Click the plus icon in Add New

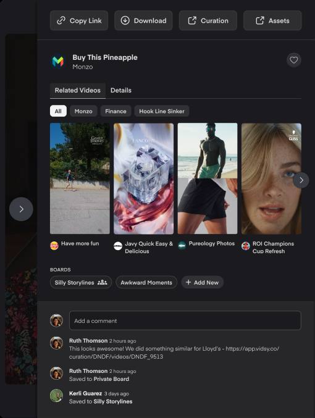[188, 282]
